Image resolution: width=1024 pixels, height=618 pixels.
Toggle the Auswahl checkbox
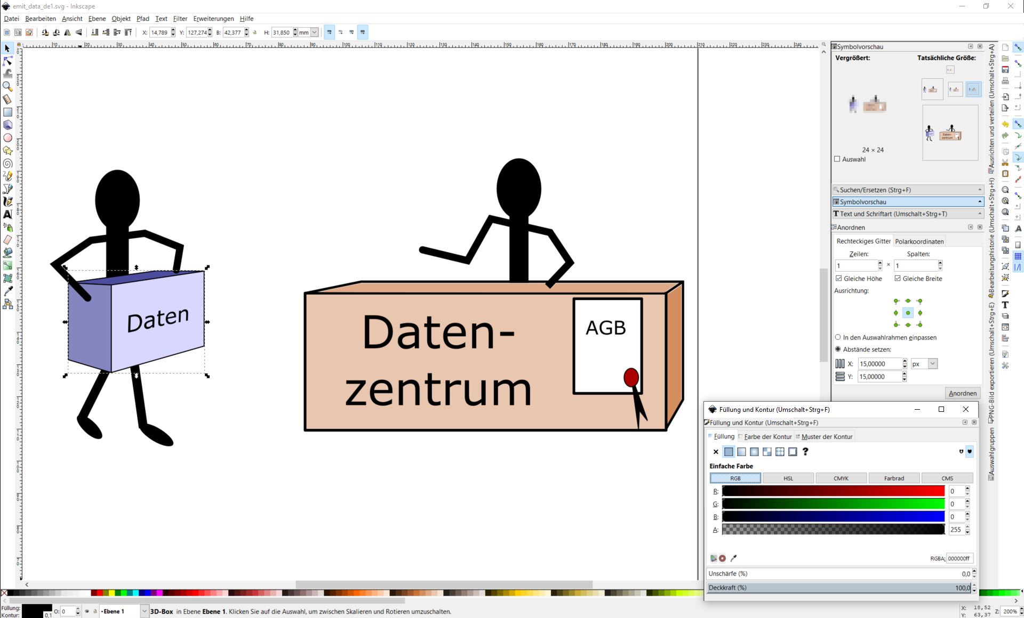pos(837,159)
